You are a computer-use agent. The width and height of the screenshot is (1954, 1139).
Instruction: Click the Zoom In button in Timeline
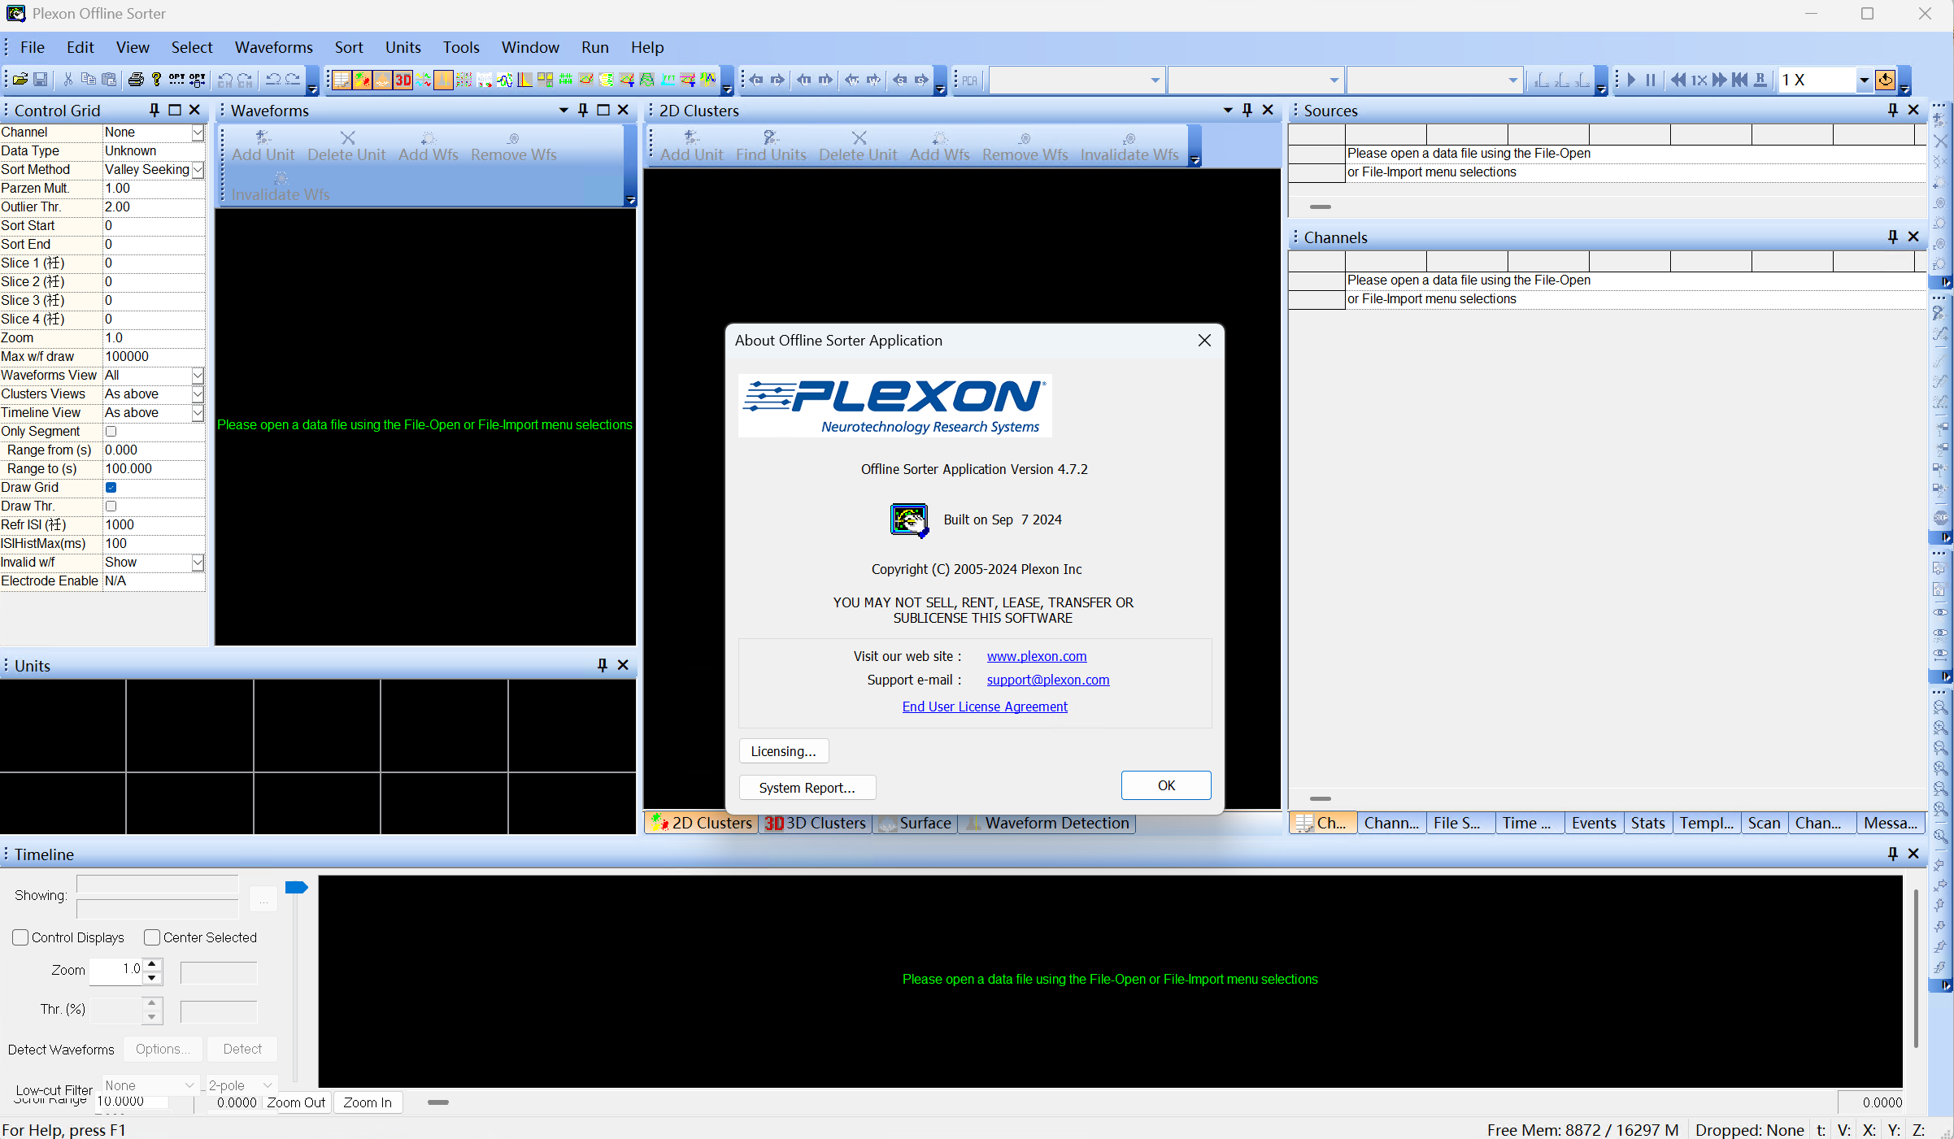pyautogui.click(x=368, y=1102)
